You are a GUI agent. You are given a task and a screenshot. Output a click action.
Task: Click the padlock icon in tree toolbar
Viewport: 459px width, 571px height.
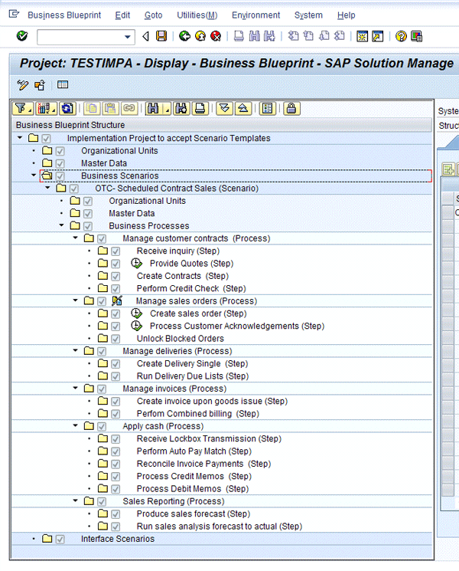click(291, 109)
